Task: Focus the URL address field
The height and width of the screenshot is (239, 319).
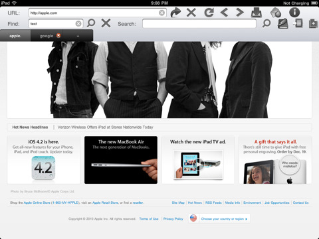Action: 98,13
